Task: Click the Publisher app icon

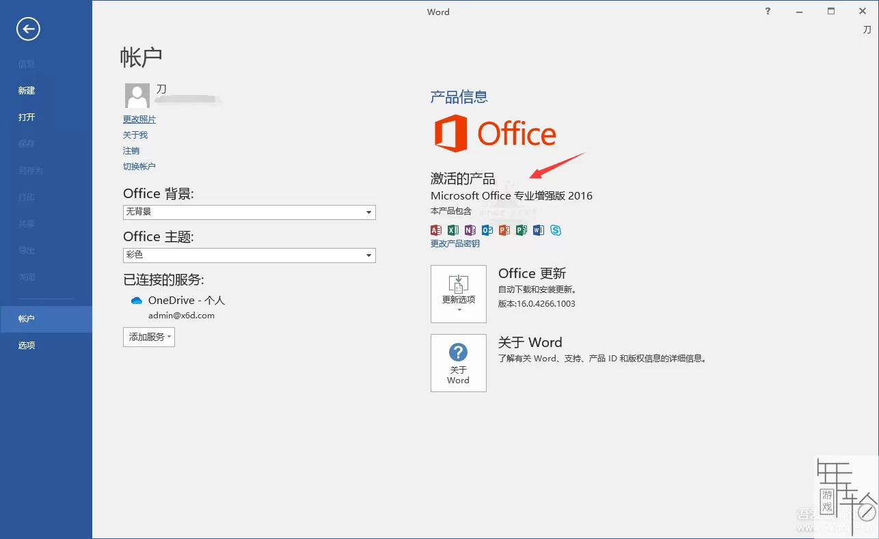Action: [x=522, y=230]
